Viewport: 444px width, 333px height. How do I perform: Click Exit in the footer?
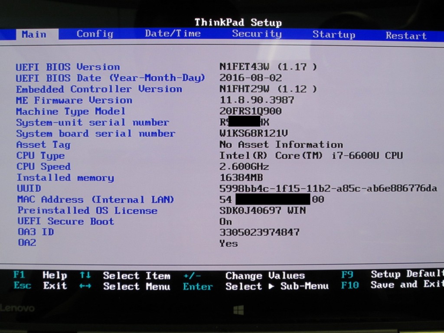(55, 286)
